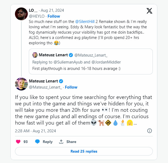This screenshot has height=163, width=168.
Task: Click the reply speech bubble icon
Action: tap(37, 142)
